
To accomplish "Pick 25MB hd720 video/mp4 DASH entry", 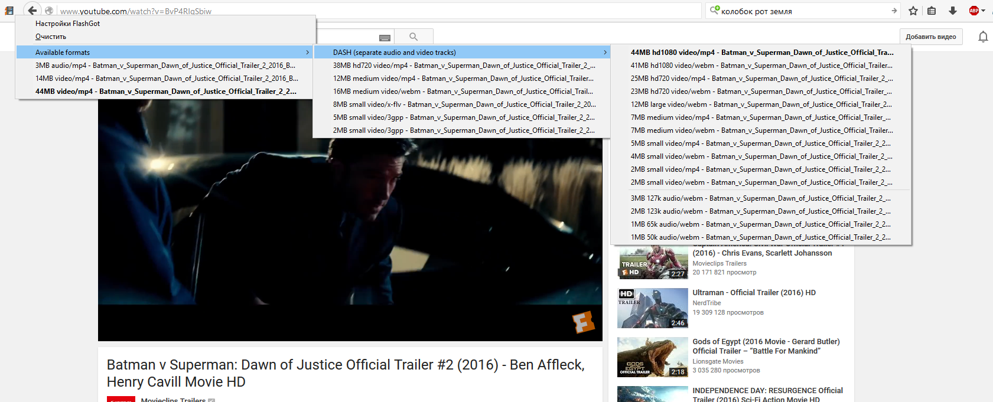I will 761,79.
